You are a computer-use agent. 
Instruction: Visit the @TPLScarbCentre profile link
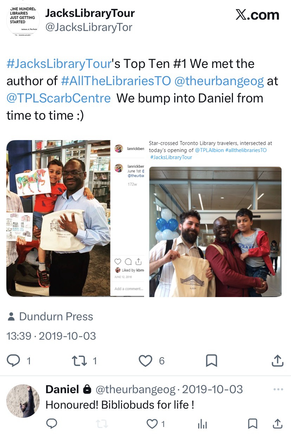[x=59, y=98]
